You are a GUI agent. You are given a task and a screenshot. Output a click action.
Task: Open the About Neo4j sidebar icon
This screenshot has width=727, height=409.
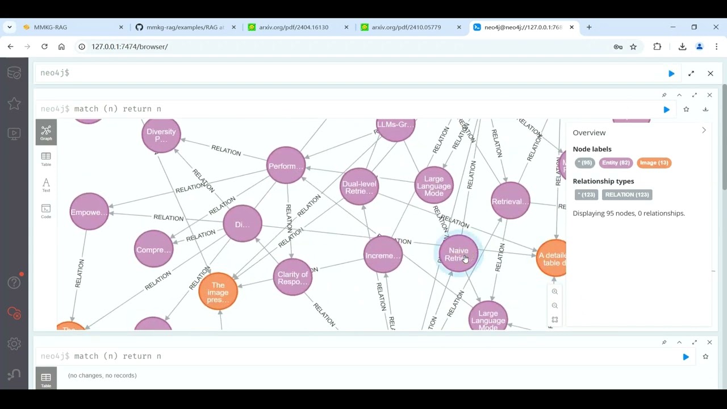click(x=14, y=374)
